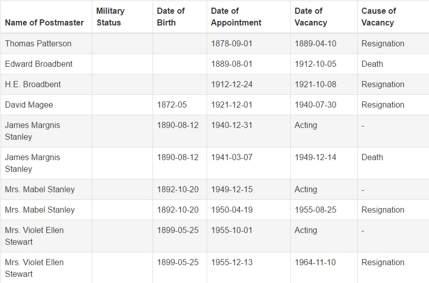
Task: Click Death cause in Edward Broadbent row
Action: point(372,64)
